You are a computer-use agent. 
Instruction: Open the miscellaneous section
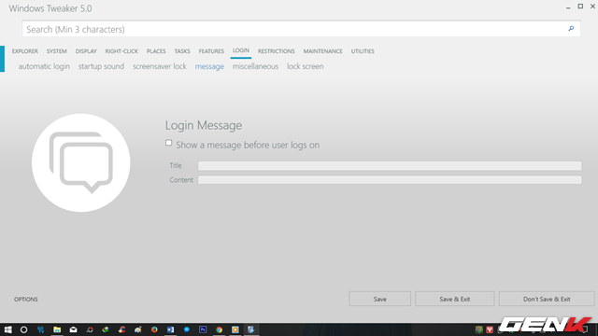(x=255, y=66)
